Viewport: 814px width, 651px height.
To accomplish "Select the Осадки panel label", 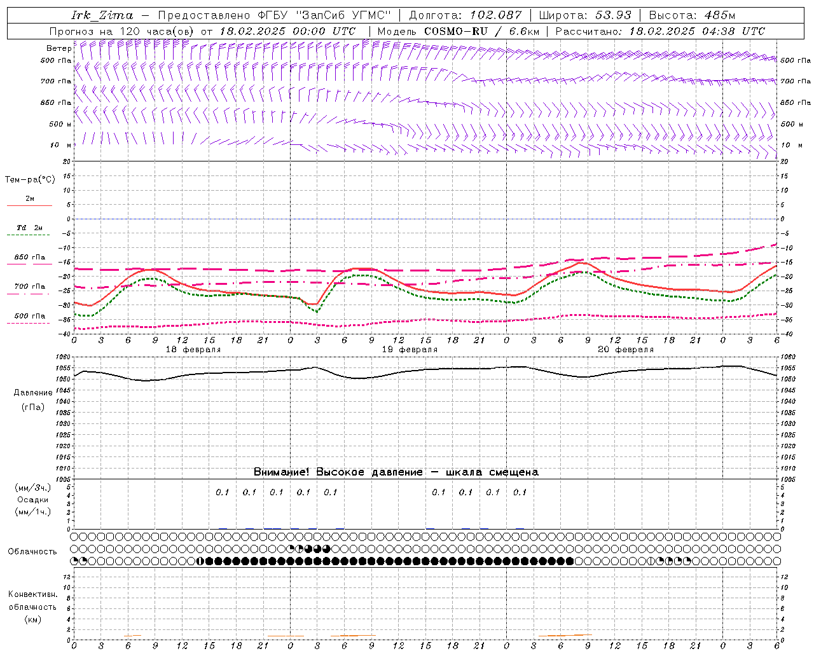I will tap(33, 500).
